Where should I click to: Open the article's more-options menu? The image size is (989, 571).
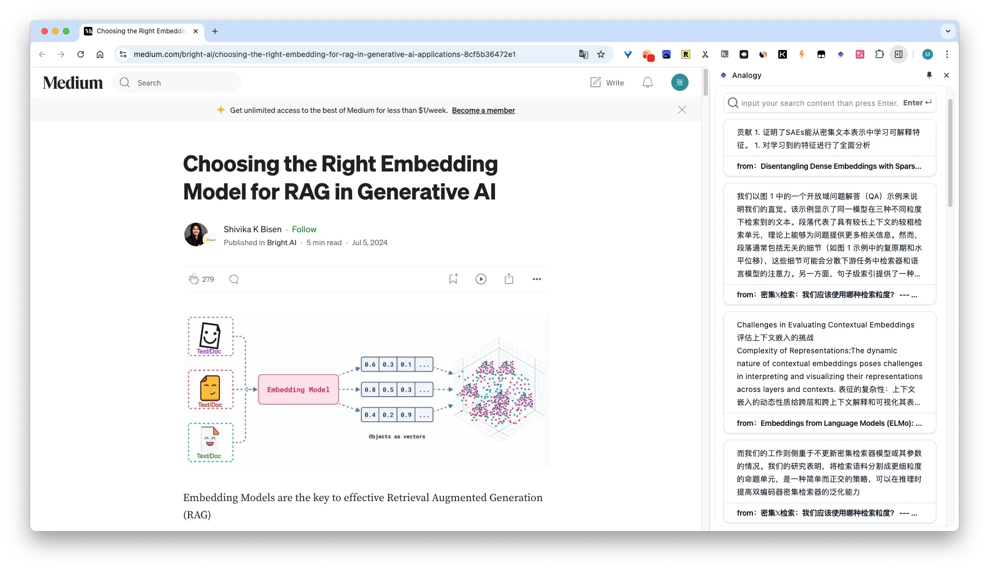point(536,279)
